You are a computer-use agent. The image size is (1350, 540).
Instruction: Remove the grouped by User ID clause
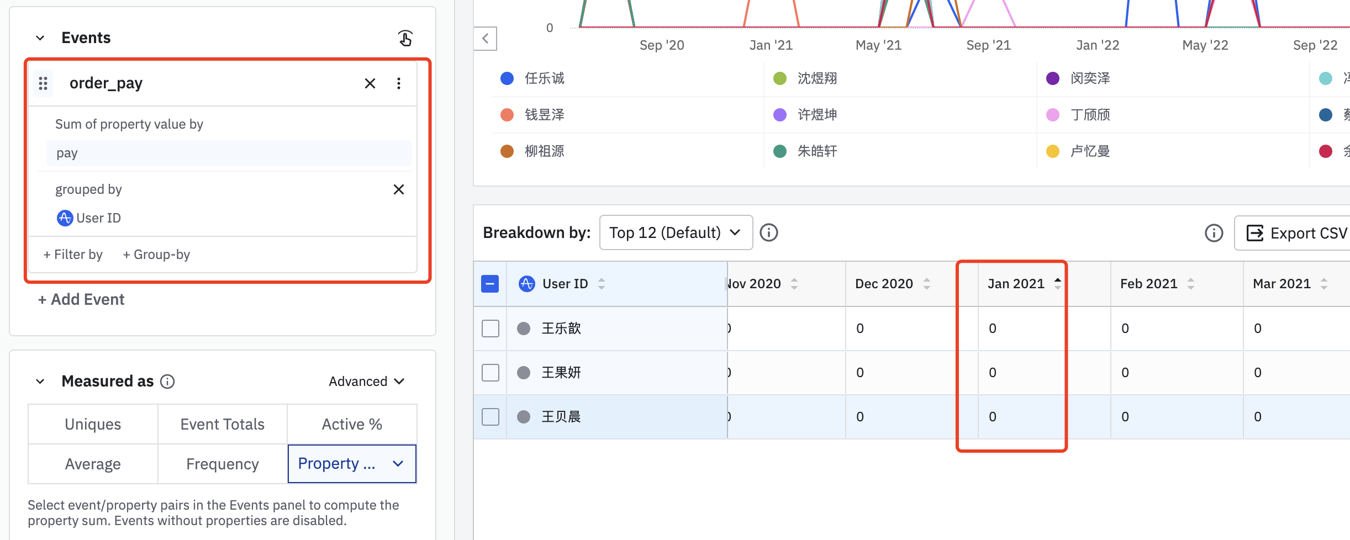399,189
